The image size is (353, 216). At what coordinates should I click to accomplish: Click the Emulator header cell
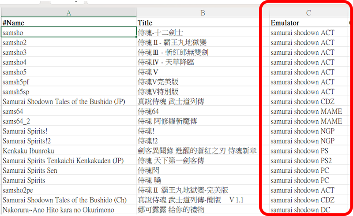pyautogui.click(x=308, y=22)
